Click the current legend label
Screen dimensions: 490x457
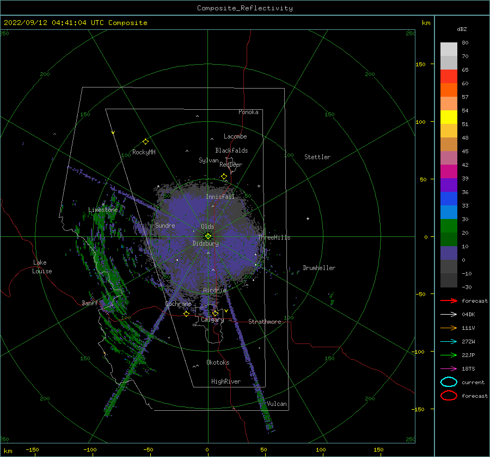coord(473,382)
